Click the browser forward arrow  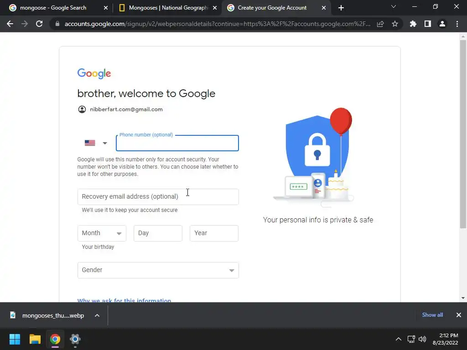[25, 24]
